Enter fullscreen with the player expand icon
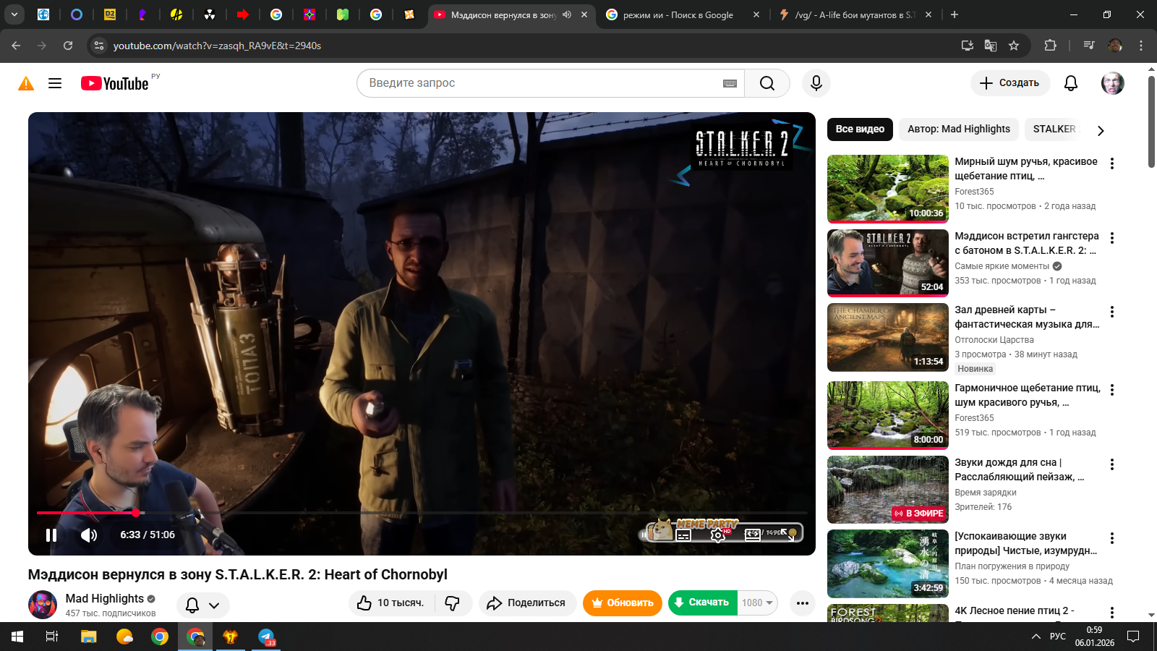 pyautogui.click(x=787, y=535)
